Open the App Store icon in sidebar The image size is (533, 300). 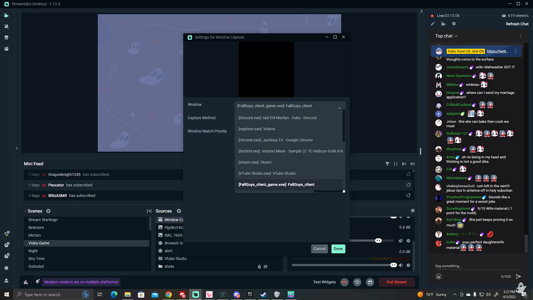6,37
